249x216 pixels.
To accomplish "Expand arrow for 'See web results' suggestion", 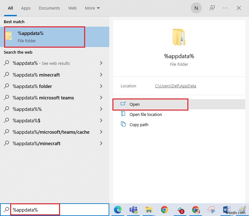I will (x=101, y=63).
